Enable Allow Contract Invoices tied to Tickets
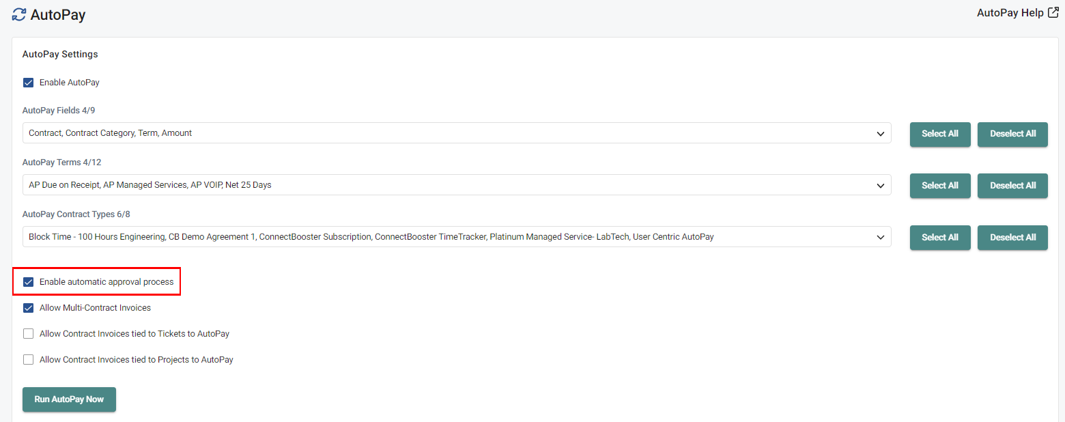 point(28,333)
